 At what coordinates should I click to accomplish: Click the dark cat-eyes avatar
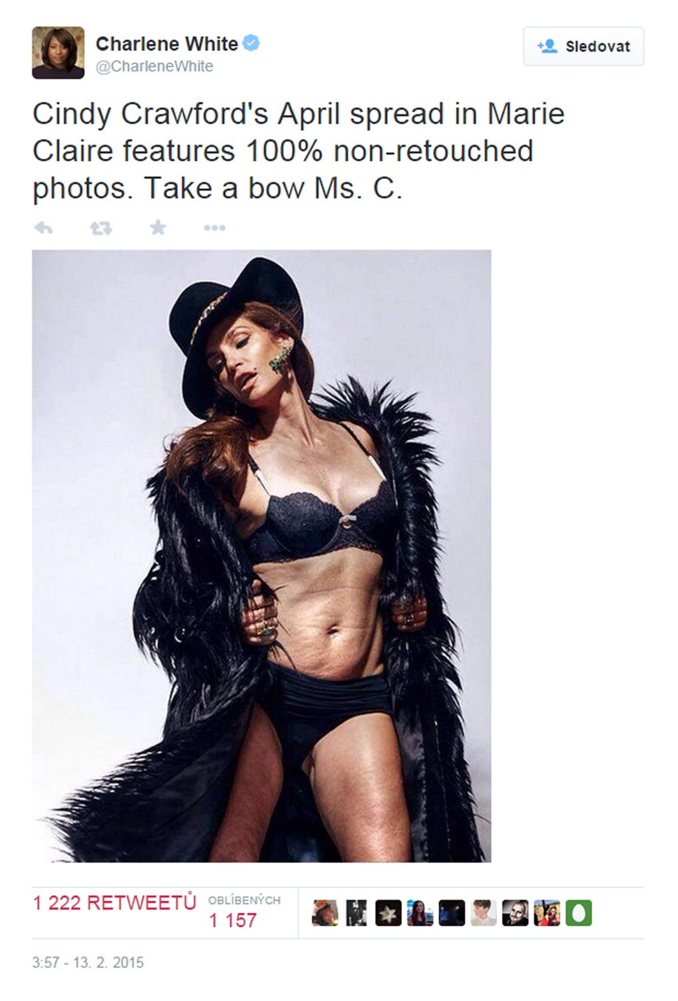coord(452,913)
